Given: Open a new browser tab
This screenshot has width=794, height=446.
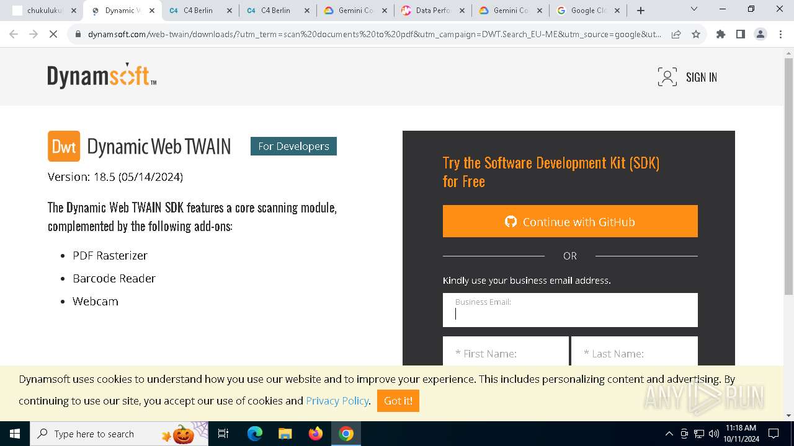Looking at the screenshot, I should tap(641, 10).
